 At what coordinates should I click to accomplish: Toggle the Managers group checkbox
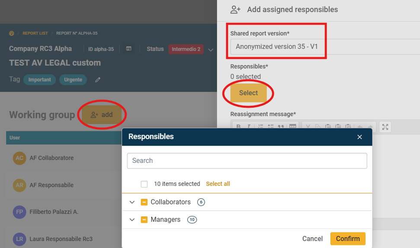pos(144,220)
